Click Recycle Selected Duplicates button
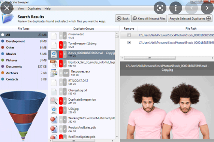 point(190,18)
